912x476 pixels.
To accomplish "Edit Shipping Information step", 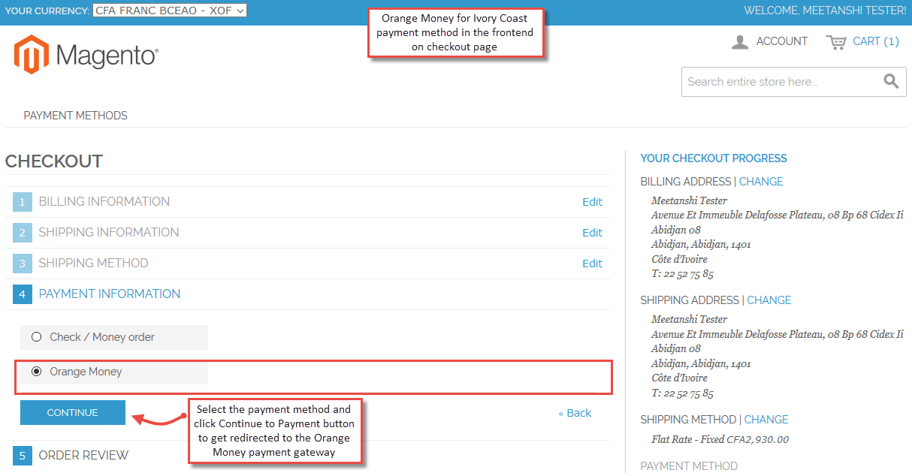I will point(593,233).
